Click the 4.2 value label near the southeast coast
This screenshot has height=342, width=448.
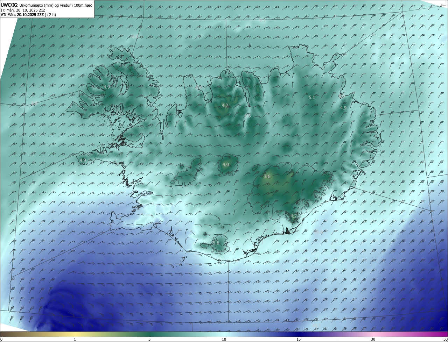coord(293,216)
